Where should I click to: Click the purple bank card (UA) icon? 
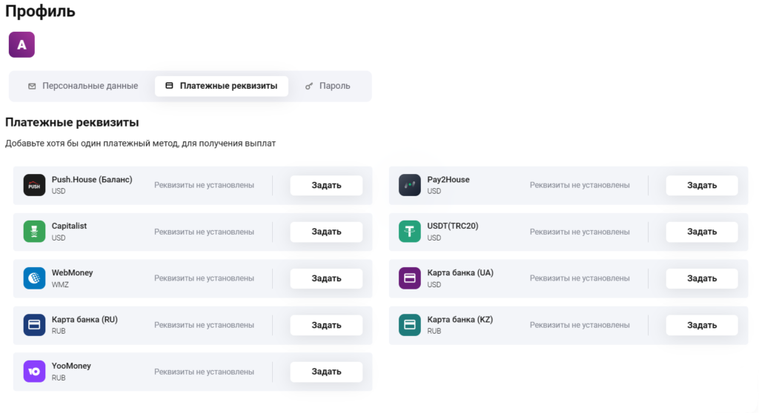click(x=409, y=278)
